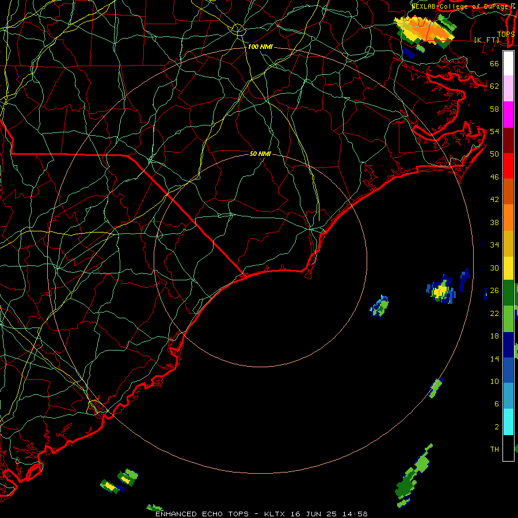Click the "TOPS" legend heading

point(506,34)
